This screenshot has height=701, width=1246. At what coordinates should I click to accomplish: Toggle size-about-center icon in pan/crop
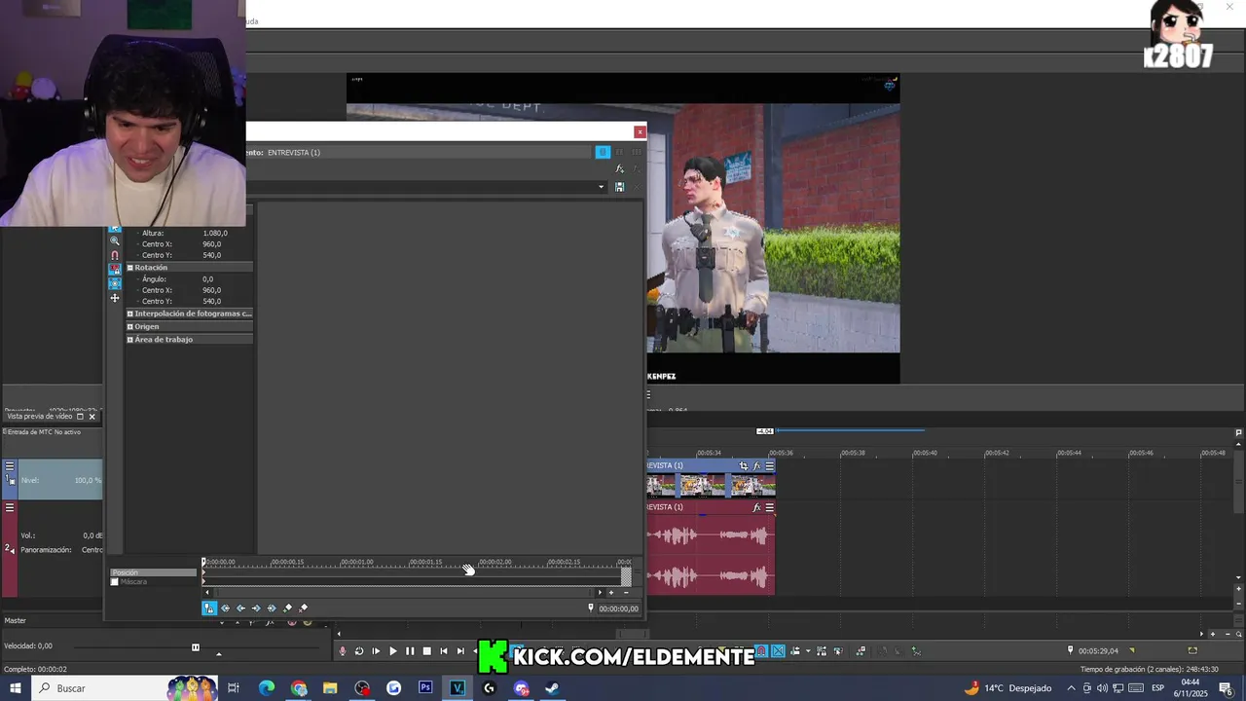115,283
